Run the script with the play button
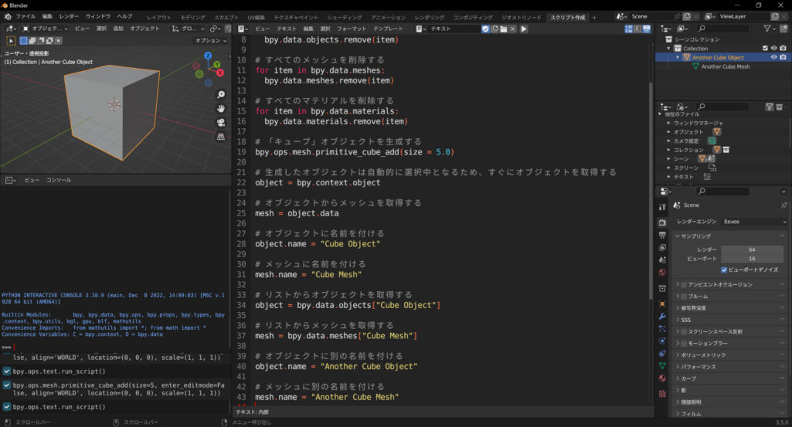 tap(524, 29)
